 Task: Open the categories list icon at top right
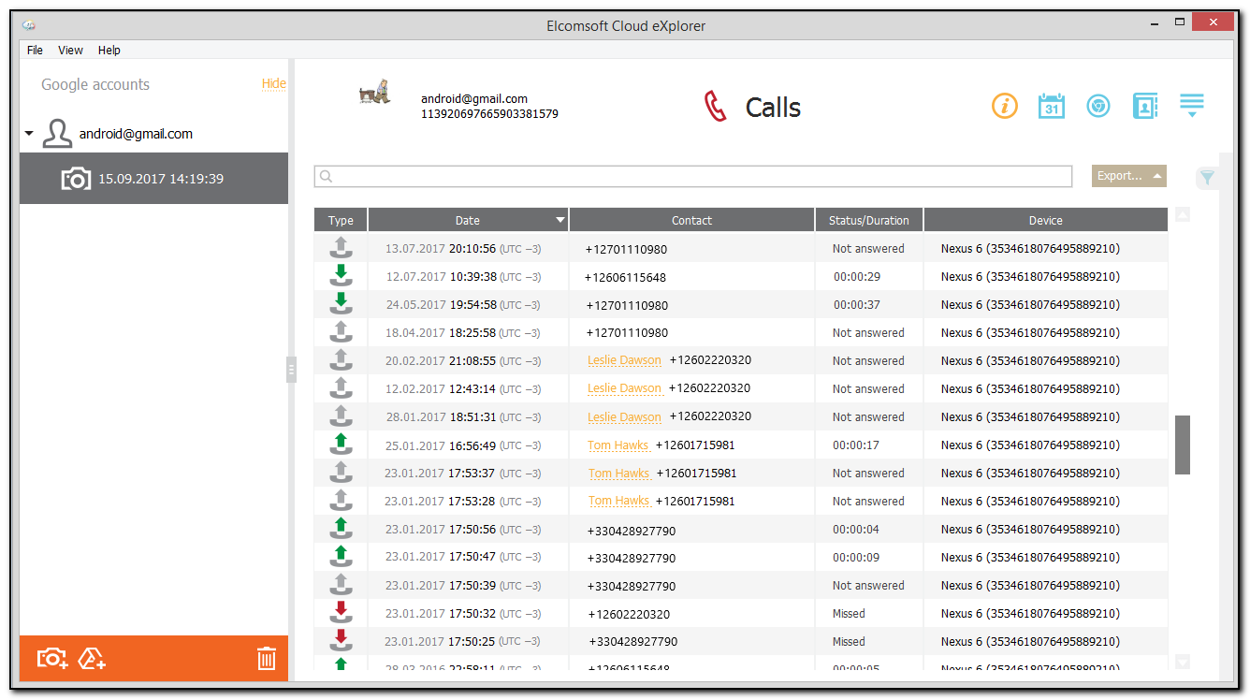1191,106
